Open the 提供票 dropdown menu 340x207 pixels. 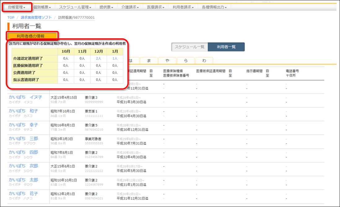[106, 7]
